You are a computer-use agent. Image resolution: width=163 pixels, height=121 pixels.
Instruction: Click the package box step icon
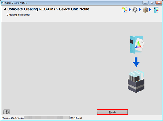coord(145,10)
